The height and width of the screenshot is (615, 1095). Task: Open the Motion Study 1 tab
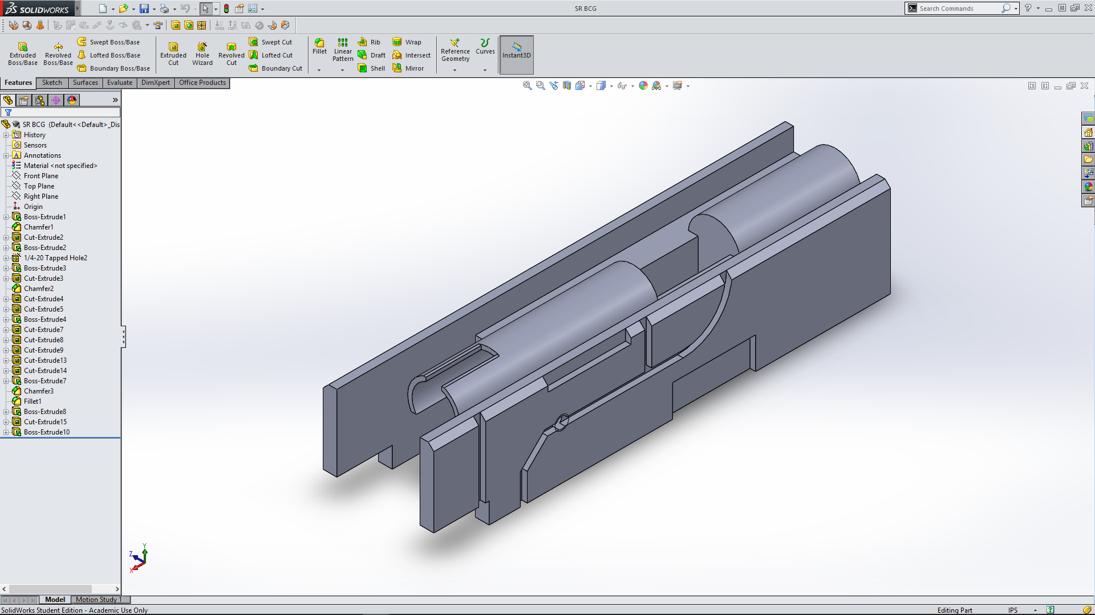[101, 600]
